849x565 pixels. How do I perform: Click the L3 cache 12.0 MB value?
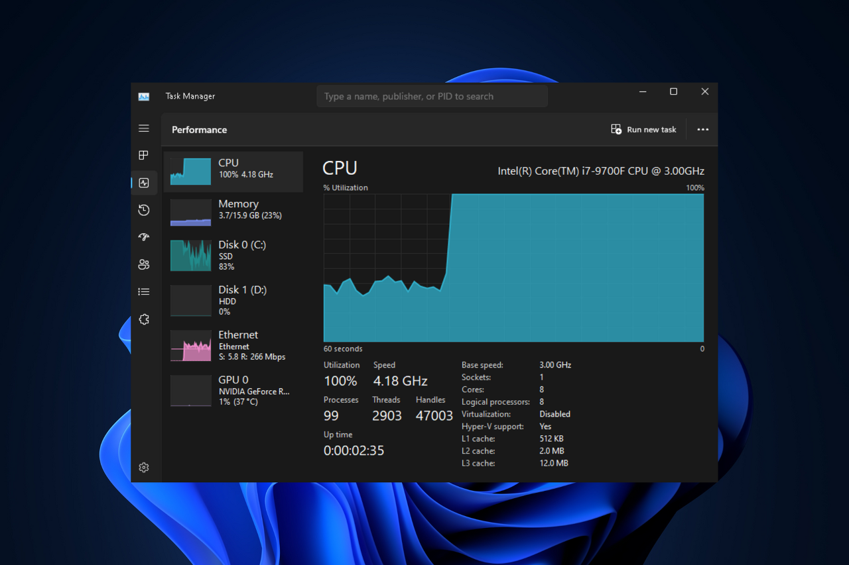(554, 464)
